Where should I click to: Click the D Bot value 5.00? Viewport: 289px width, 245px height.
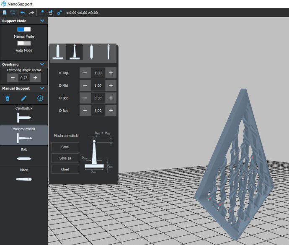98,111
